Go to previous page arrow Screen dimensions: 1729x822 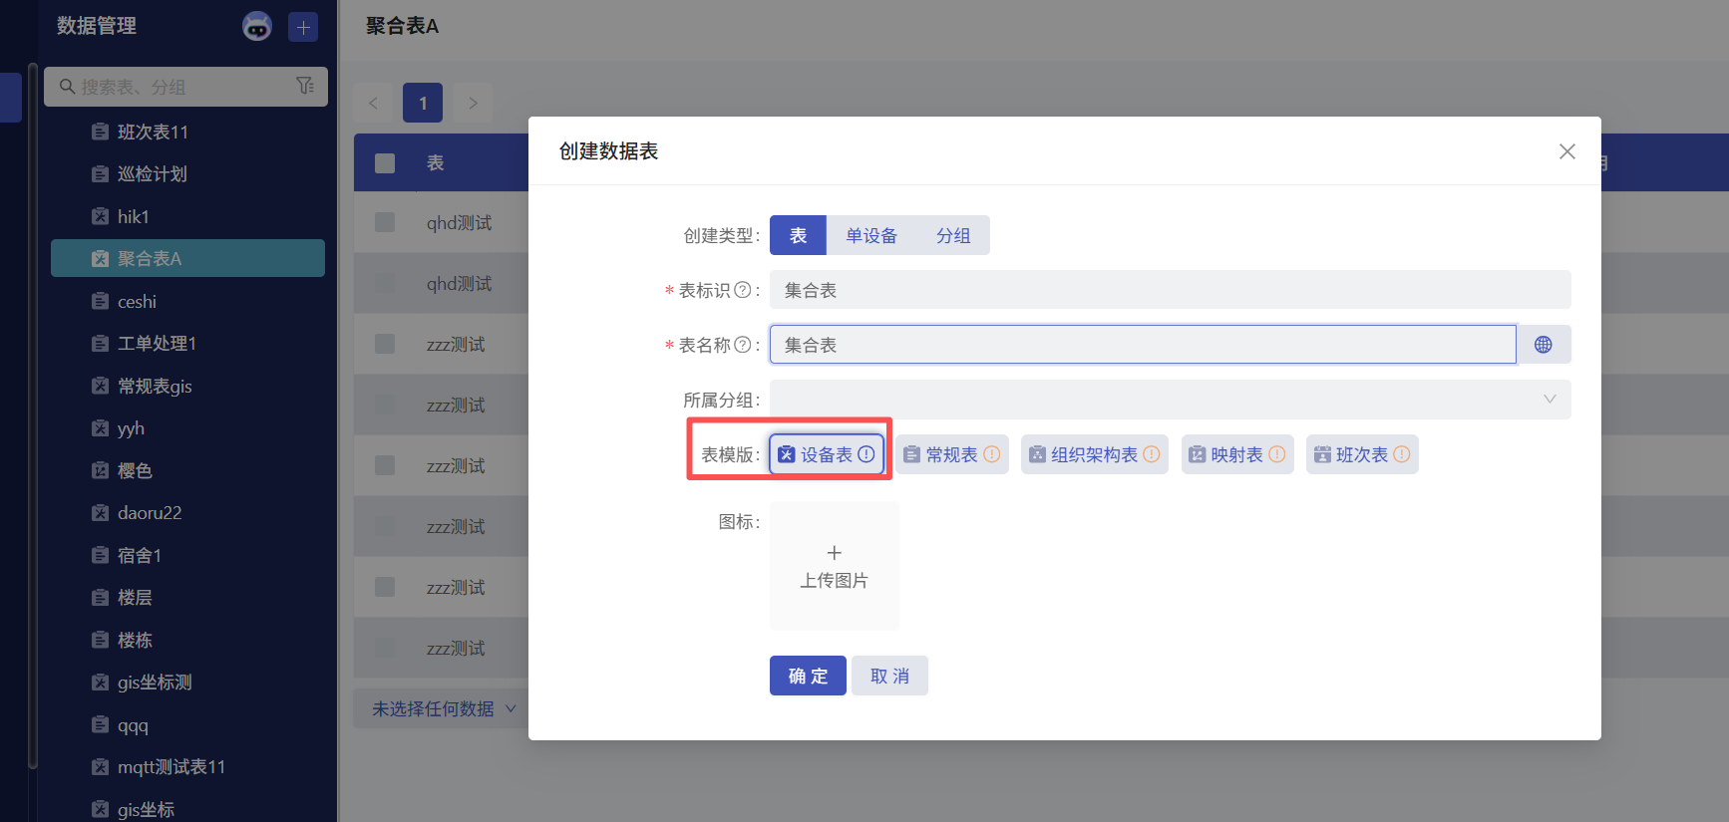(x=373, y=103)
